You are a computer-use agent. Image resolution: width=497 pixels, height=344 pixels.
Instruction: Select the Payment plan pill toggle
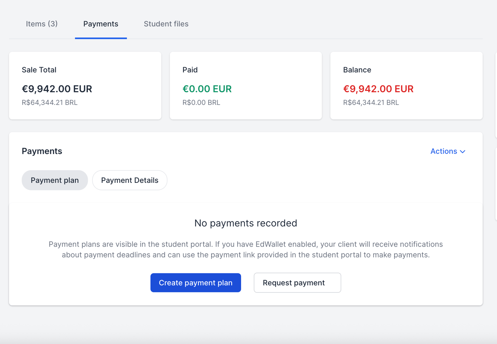pos(55,180)
